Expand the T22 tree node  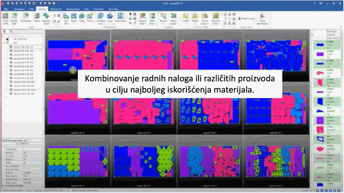pyautogui.click(x=3, y=43)
